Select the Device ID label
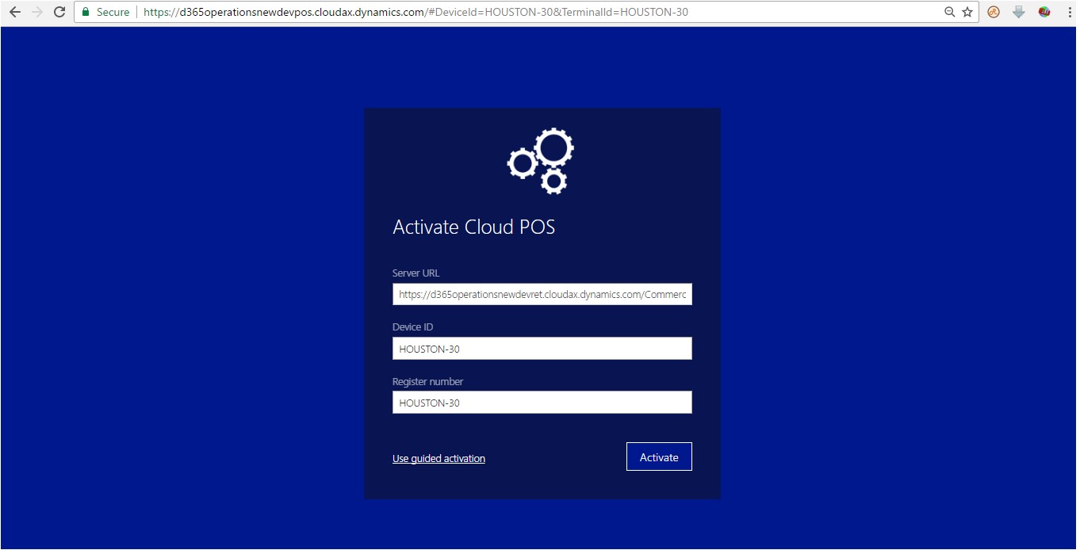1080x550 pixels. pos(413,327)
